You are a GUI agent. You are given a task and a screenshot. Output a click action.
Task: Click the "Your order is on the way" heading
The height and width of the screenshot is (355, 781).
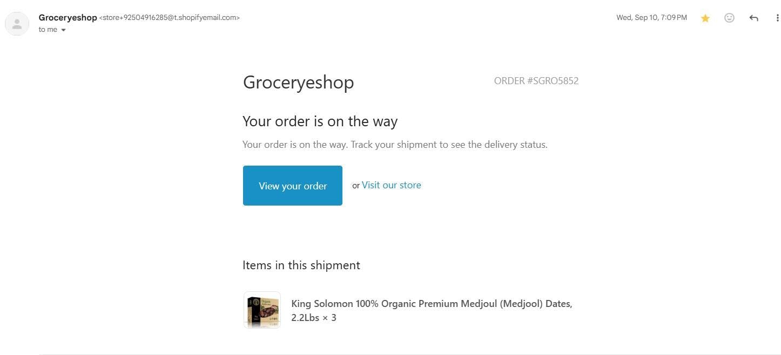tap(320, 121)
